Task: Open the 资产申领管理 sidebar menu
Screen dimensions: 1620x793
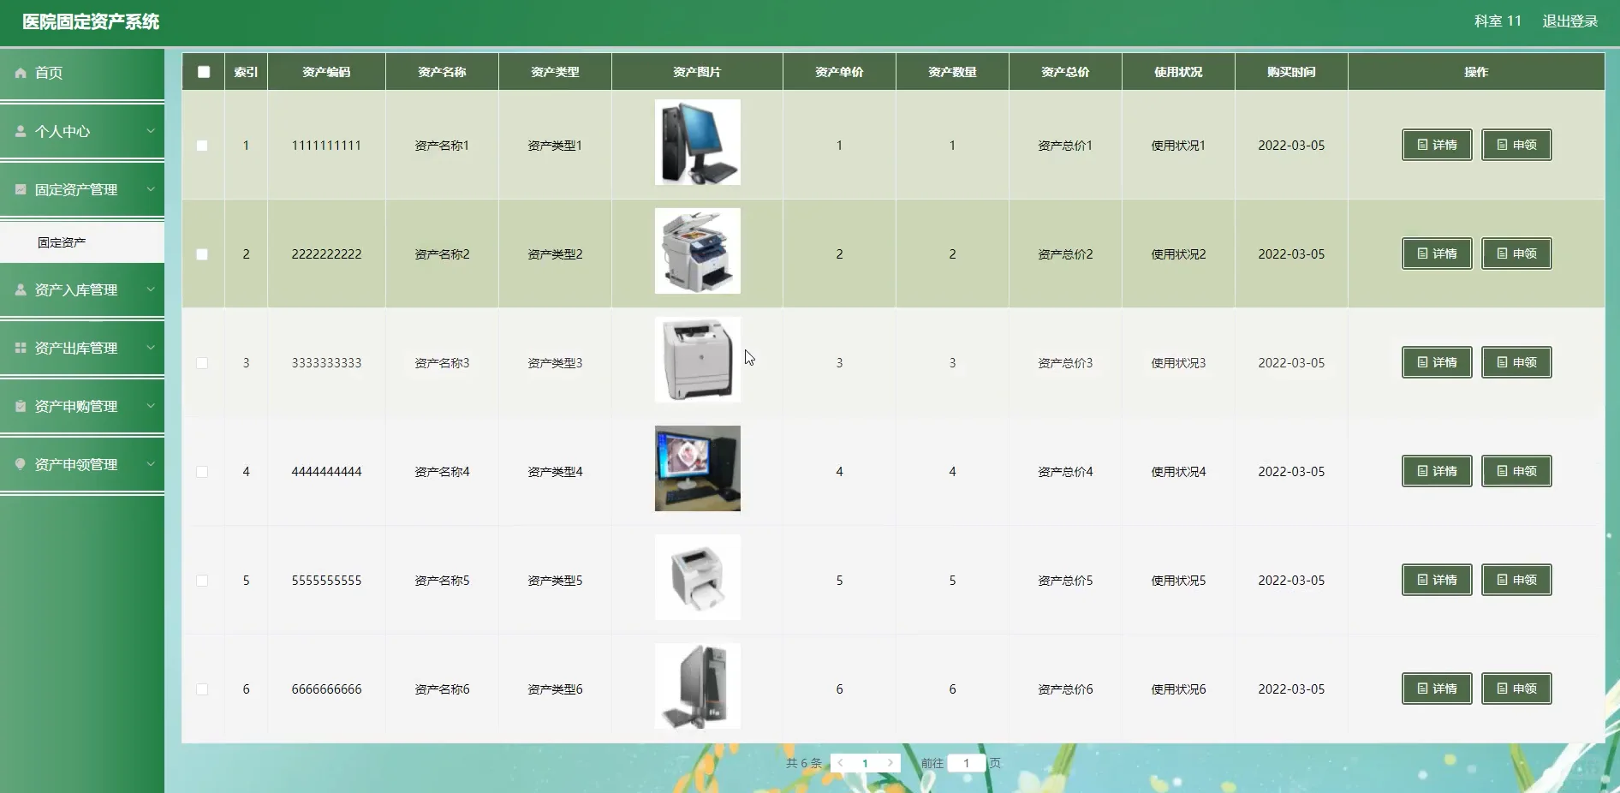Action: coord(82,464)
